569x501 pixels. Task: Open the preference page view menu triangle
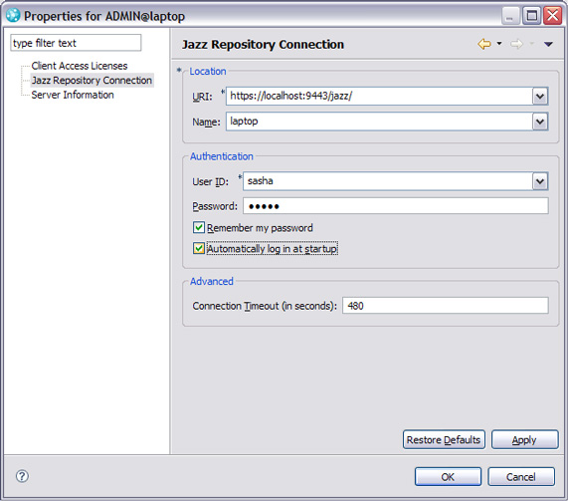pyautogui.click(x=548, y=45)
